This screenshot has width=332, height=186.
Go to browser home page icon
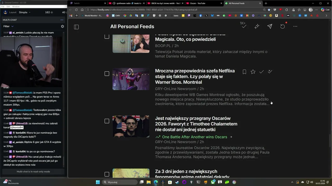click(x=82, y=10)
